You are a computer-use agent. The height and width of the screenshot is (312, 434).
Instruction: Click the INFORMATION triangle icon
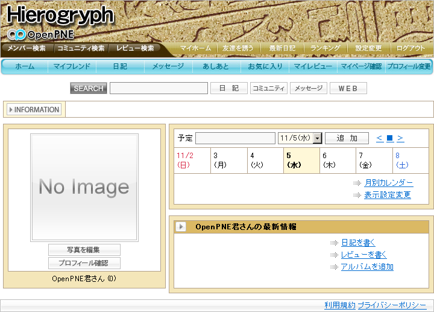tap(11, 110)
